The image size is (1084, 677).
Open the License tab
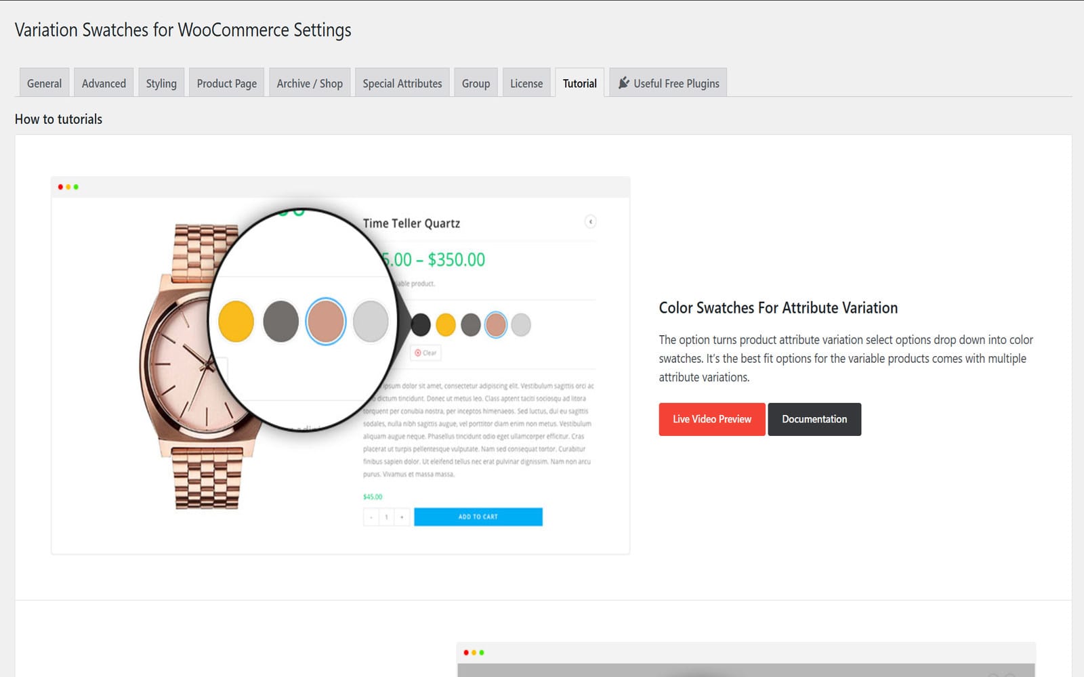(x=526, y=83)
